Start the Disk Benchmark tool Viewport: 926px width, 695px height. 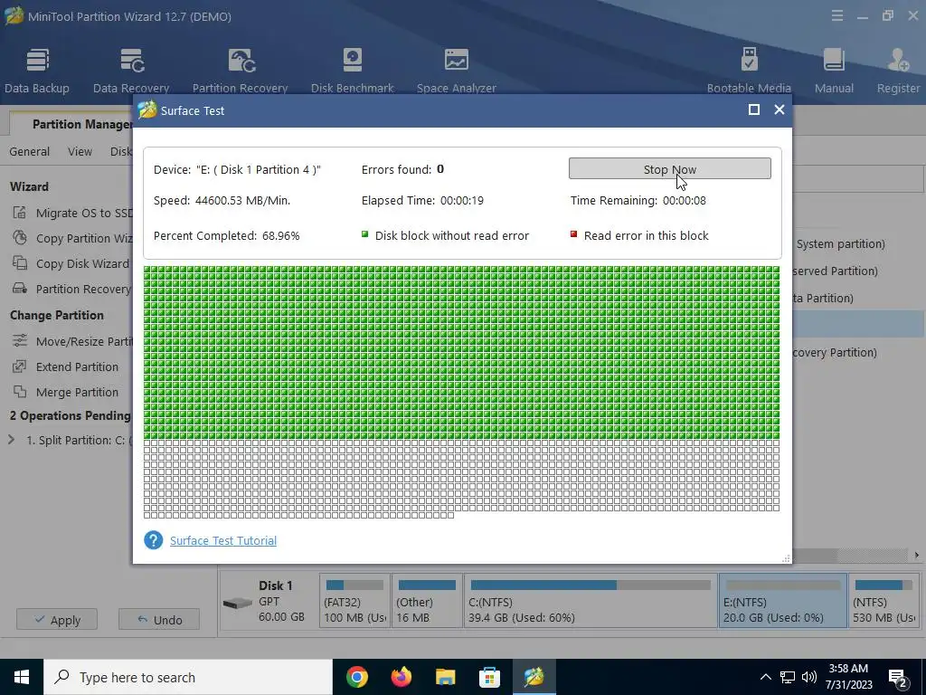click(x=352, y=71)
